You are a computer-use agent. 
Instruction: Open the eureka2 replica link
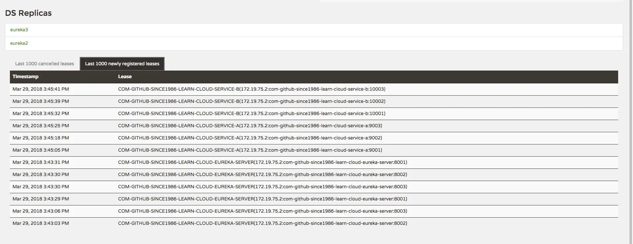19,43
